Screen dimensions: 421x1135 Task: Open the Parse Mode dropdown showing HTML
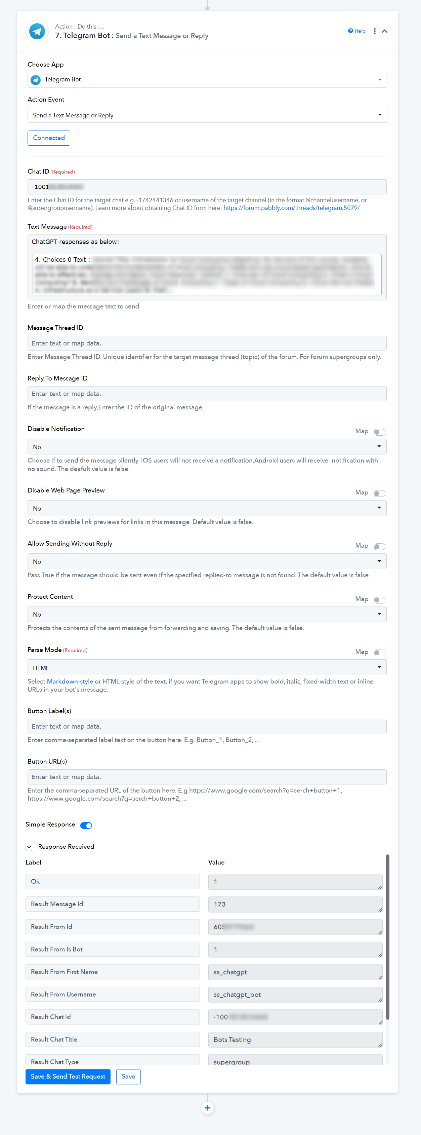(207, 667)
